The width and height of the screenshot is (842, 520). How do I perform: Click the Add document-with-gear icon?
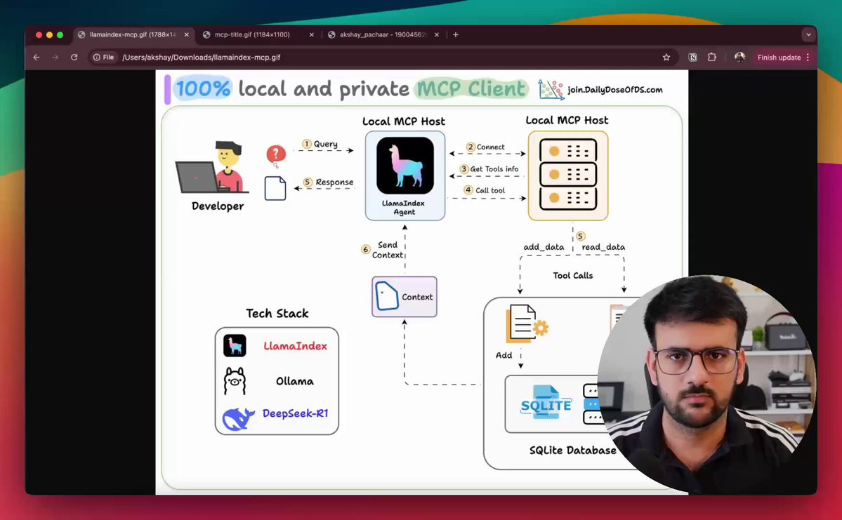point(526,324)
